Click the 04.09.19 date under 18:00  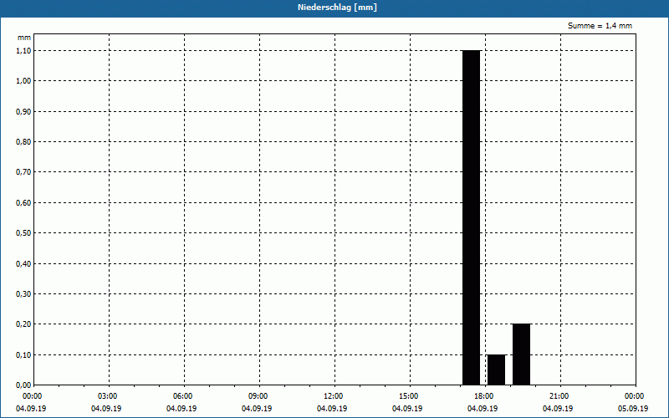[483, 408]
